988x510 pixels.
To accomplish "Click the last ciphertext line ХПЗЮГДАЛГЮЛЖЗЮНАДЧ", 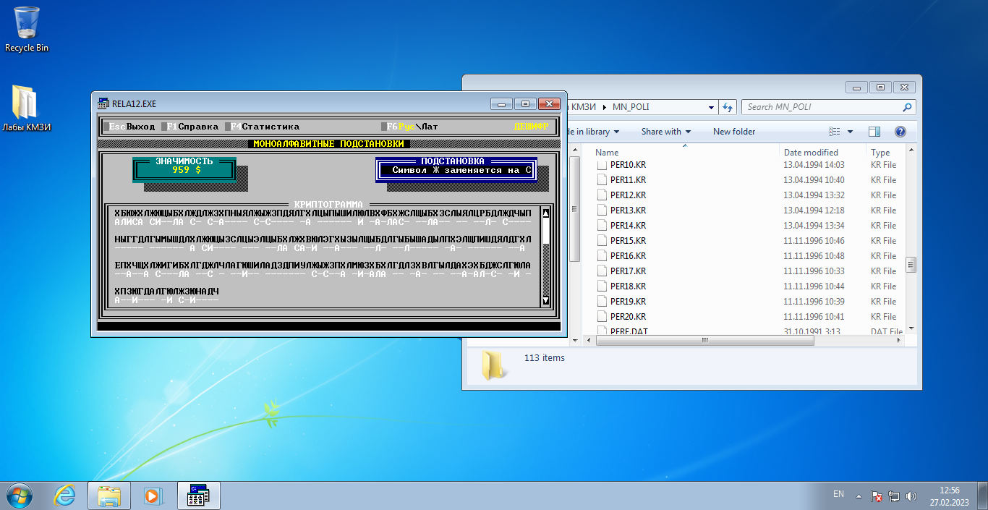I will pyautogui.click(x=166, y=291).
